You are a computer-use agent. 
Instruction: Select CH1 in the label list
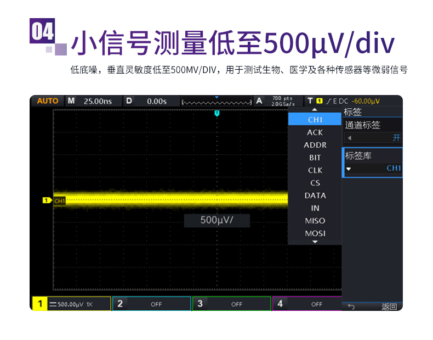(x=315, y=120)
